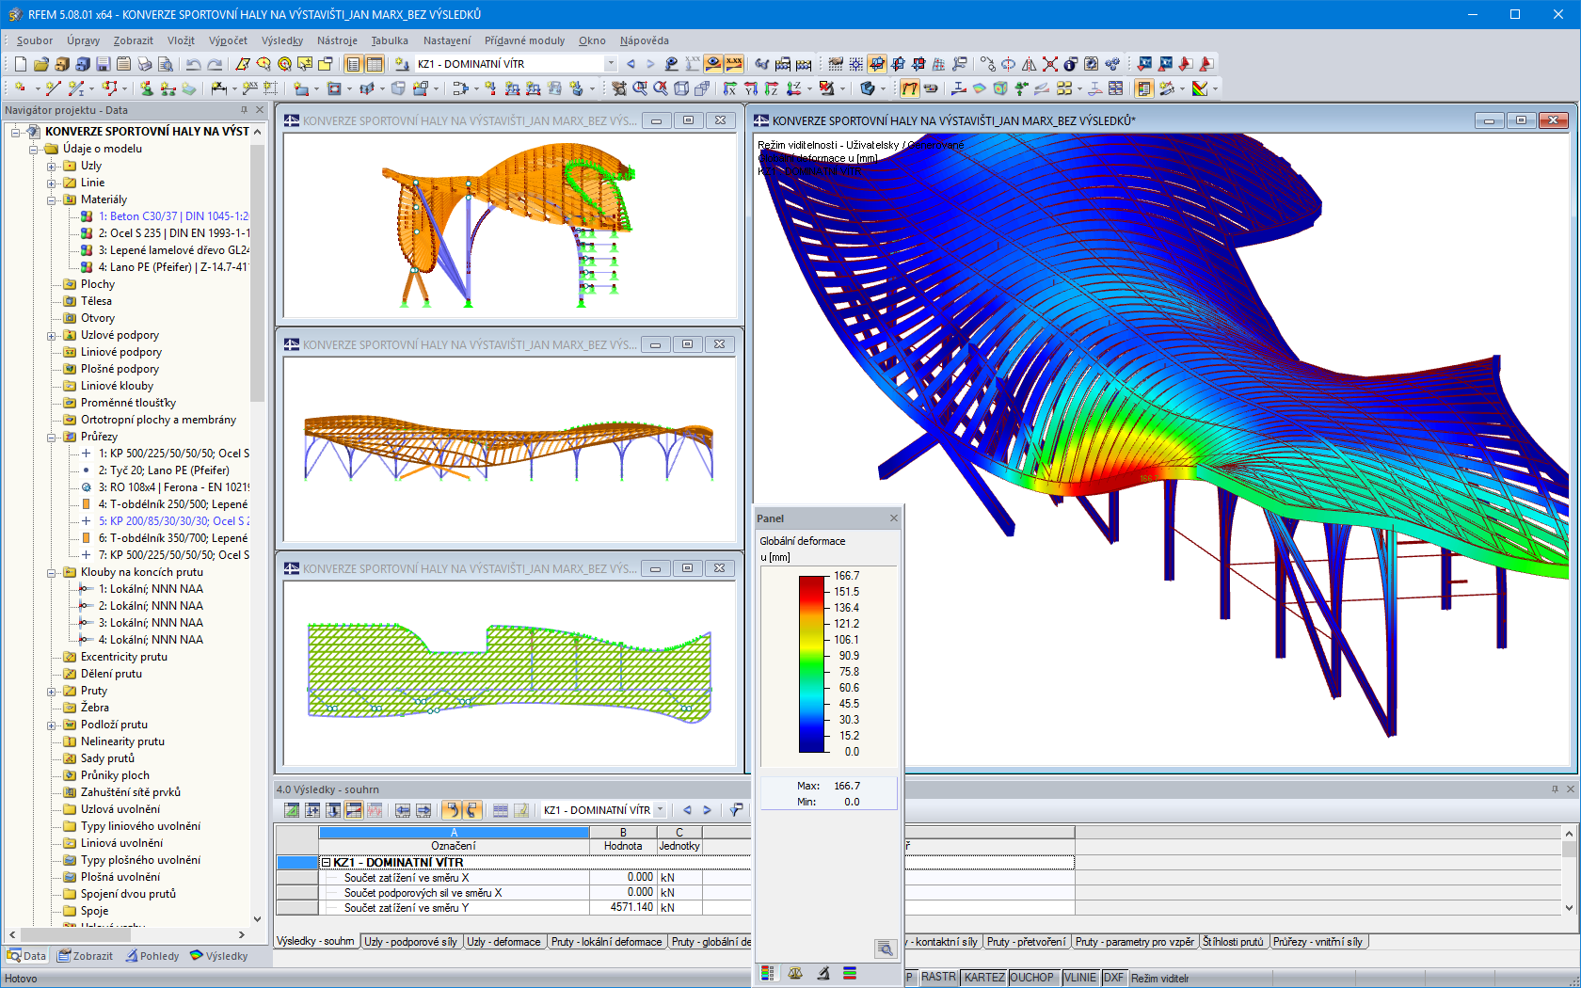The width and height of the screenshot is (1581, 988).
Task: Collapse the Průřezy tree node
Action: (53, 437)
